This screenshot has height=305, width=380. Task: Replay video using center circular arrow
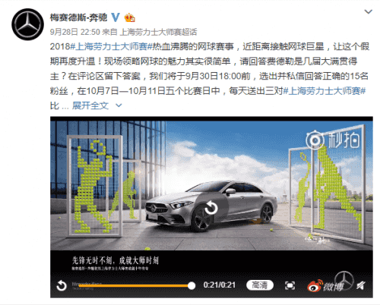211,209
